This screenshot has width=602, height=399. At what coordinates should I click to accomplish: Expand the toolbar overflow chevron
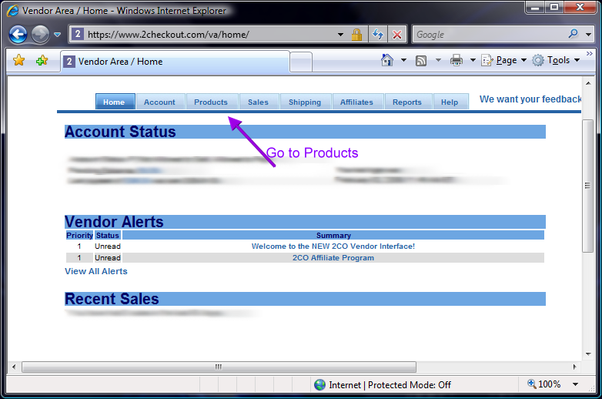click(x=590, y=54)
